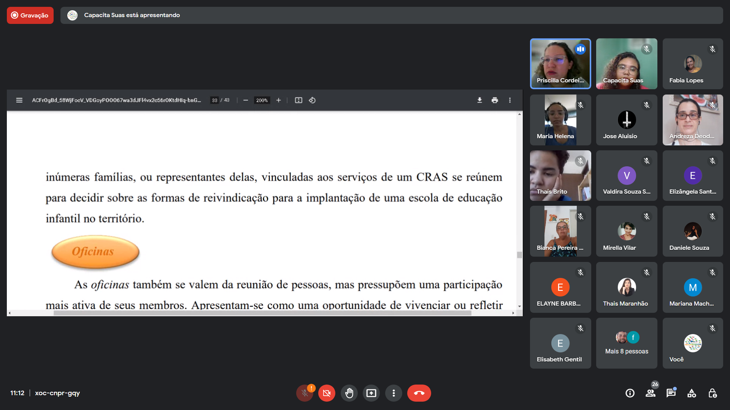Click the PDF page number field
This screenshot has height=410, width=730.
[x=215, y=100]
